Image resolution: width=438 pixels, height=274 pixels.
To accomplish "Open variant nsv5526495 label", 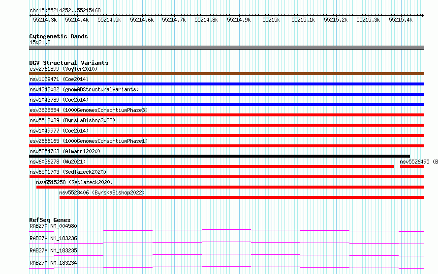I will click(419, 162).
